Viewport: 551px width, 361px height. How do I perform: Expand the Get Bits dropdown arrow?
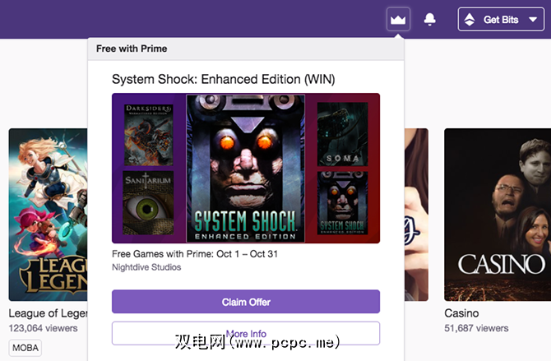(x=533, y=20)
